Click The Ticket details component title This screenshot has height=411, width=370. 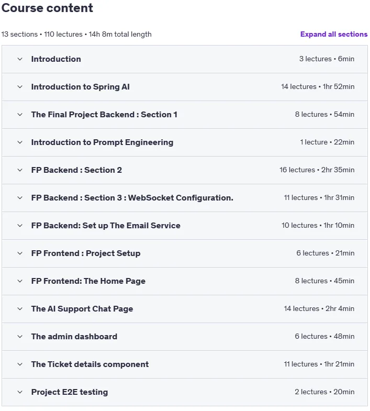(90, 364)
